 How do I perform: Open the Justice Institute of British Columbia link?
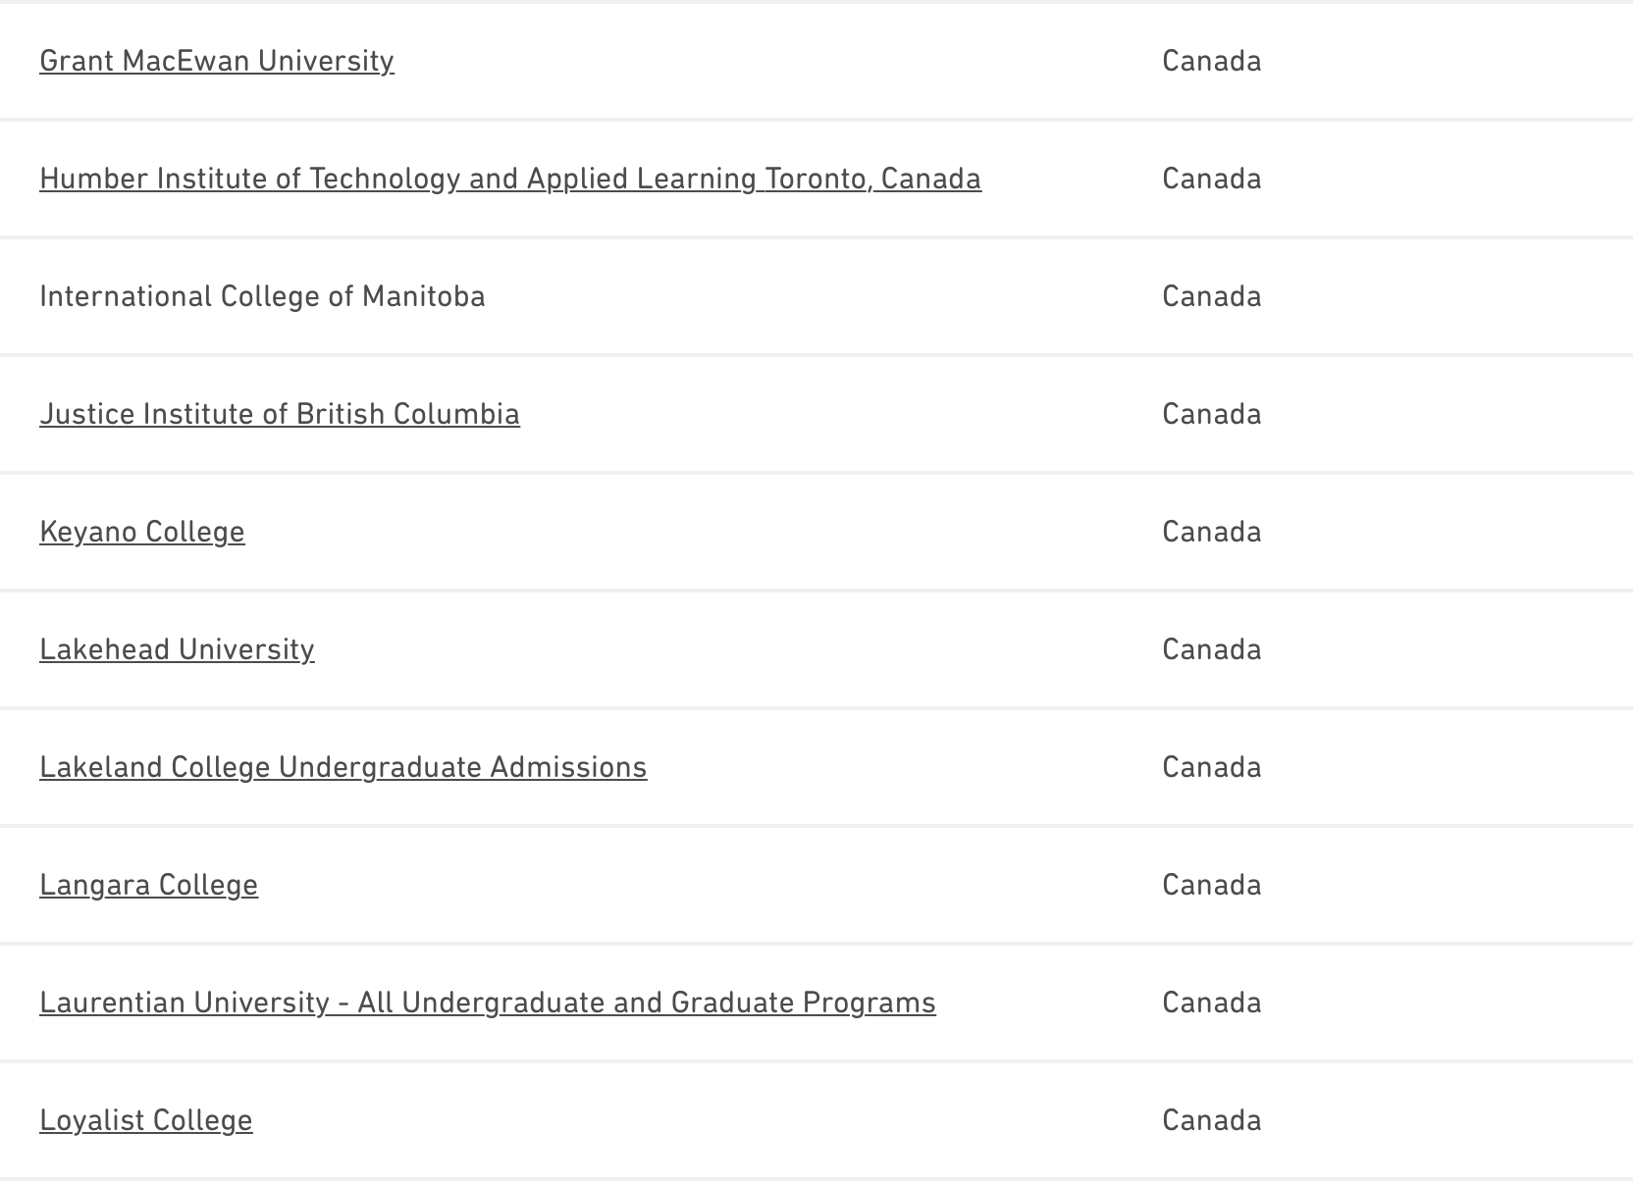[x=279, y=414]
